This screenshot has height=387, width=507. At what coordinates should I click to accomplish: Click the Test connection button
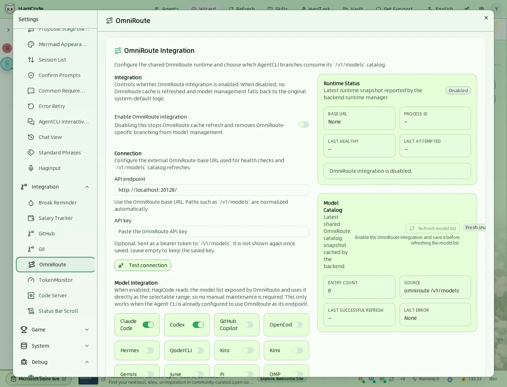click(143, 265)
